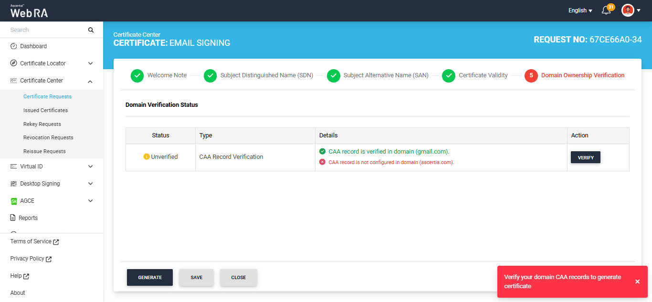Click the notification bell icon

606,10
